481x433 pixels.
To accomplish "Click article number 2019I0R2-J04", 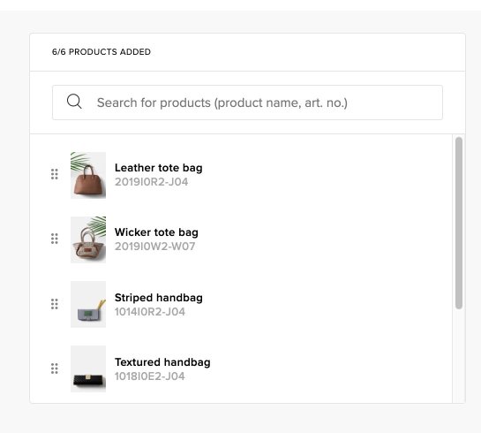I will point(152,182).
